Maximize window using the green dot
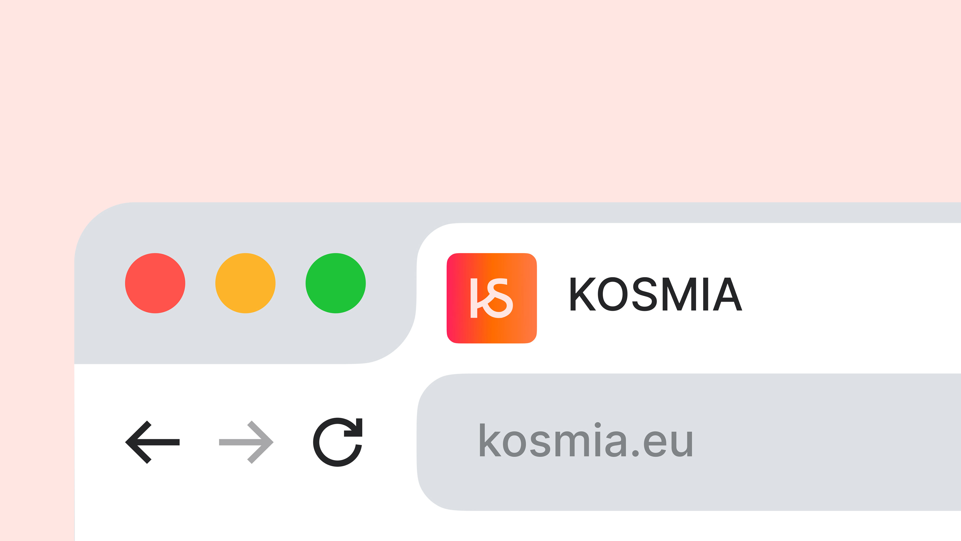The image size is (961, 541). coord(335,283)
